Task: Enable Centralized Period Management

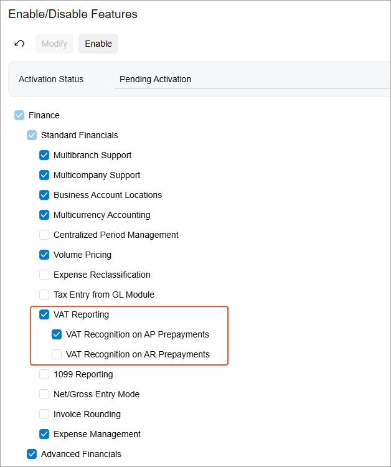Action: [44, 235]
